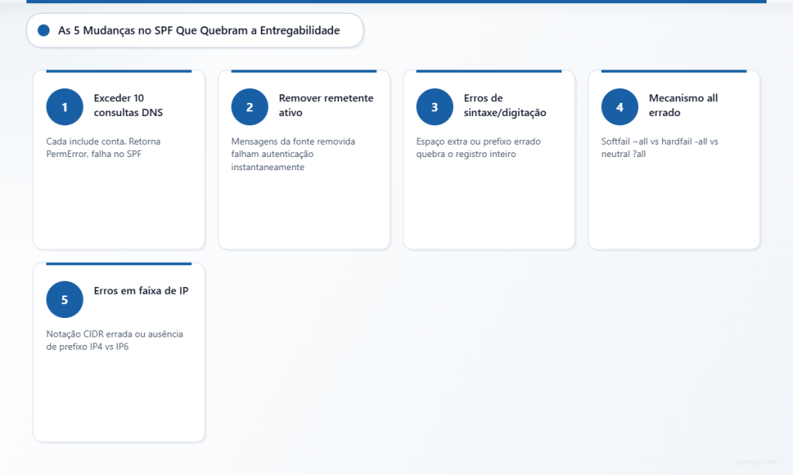This screenshot has width=793, height=475.
Task: Click the number 2 circle badge
Action: pyautogui.click(x=250, y=107)
